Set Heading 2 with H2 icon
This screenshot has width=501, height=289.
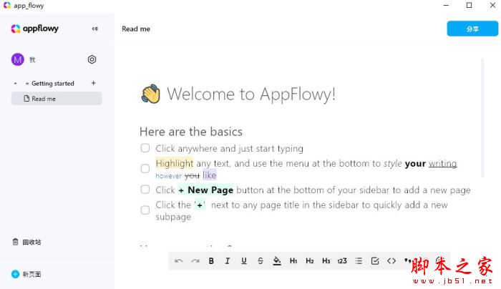coord(310,261)
